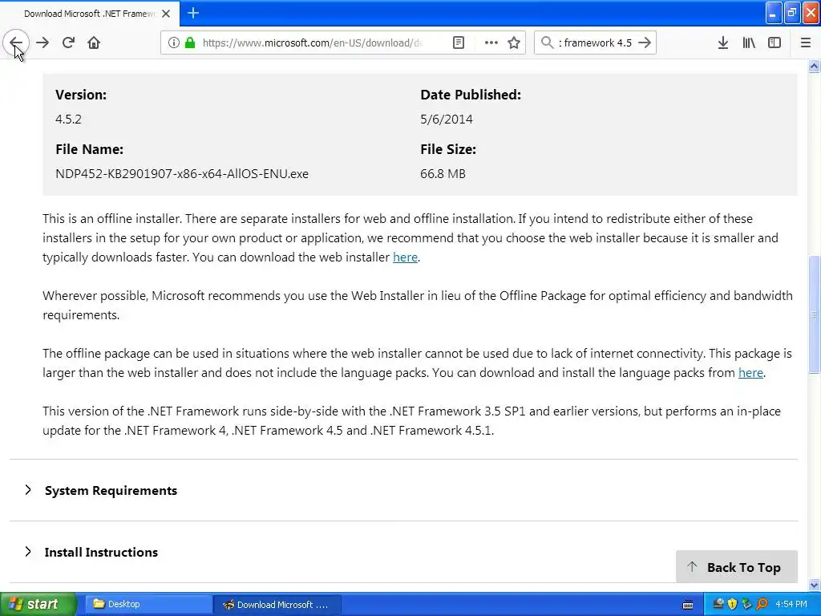The width and height of the screenshot is (821, 616).
Task: Open the Windows start menu
Action: (38, 604)
